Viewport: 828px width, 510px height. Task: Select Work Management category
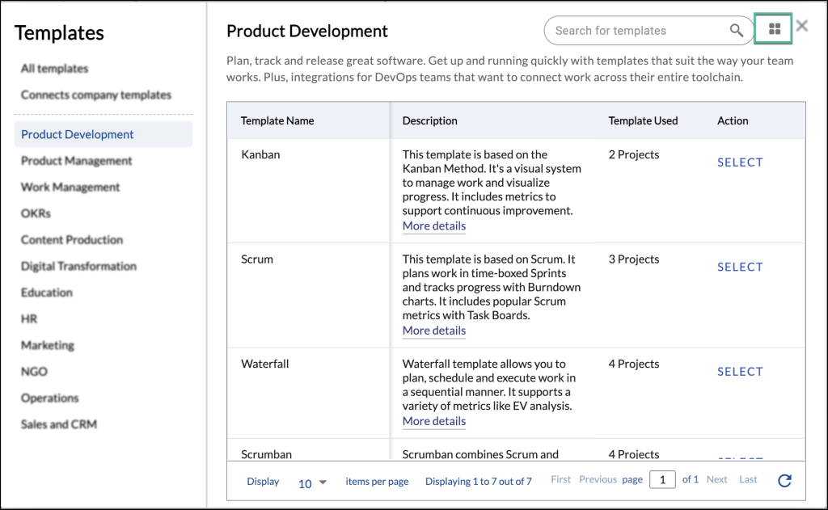pyautogui.click(x=70, y=187)
